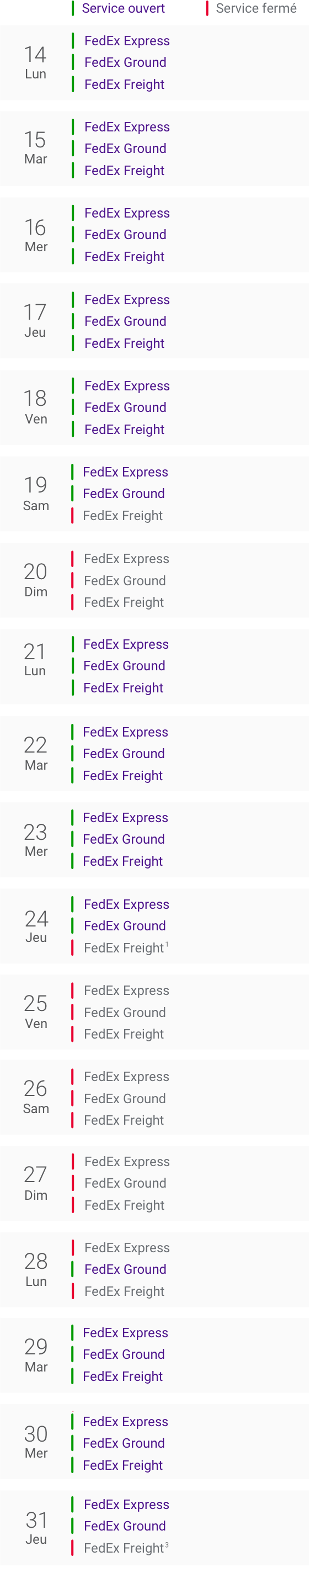Select FedEx Ground for Tuesday 22
310x1578 pixels.
click(x=124, y=754)
